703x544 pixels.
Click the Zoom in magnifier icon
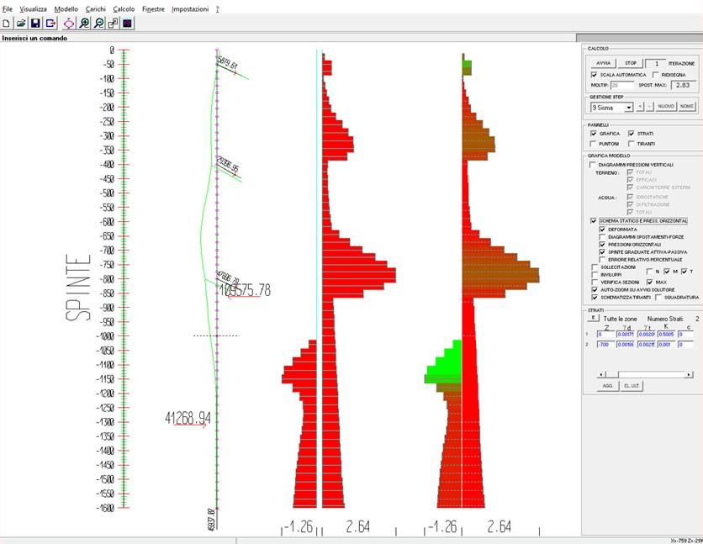(x=84, y=23)
